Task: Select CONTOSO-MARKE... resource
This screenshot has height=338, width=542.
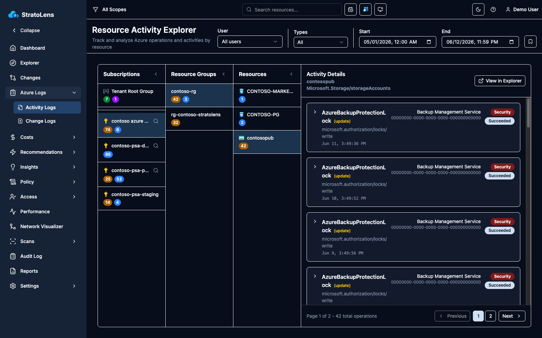Action: click(x=267, y=95)
